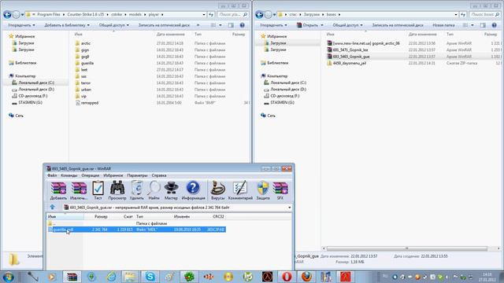Click Windows Start button
The width and height of the screenshot is (504, 283).
point(8,277)
